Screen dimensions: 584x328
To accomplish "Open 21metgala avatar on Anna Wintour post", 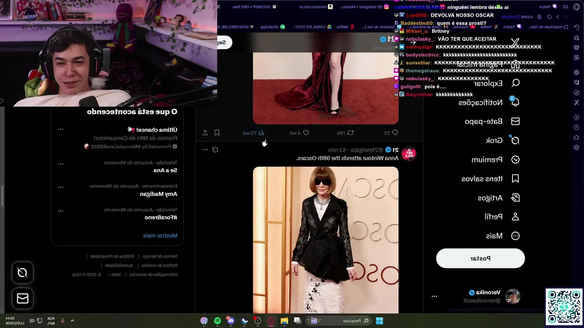I will pyautogui.click(x=409, y=154).
